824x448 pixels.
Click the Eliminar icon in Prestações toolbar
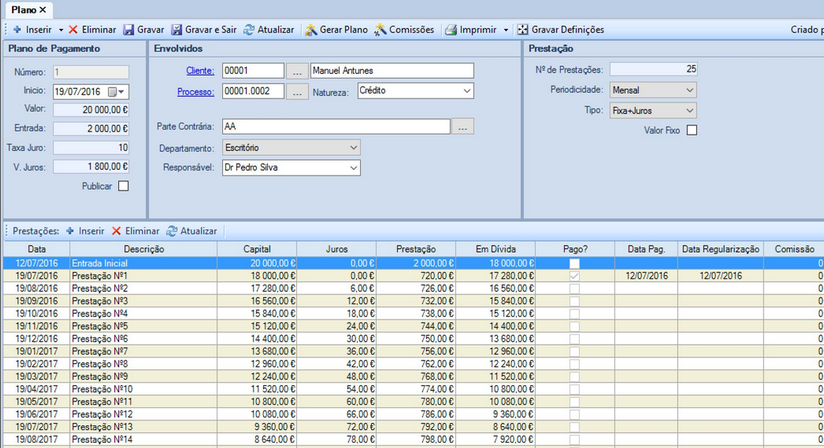pos(117,231)
